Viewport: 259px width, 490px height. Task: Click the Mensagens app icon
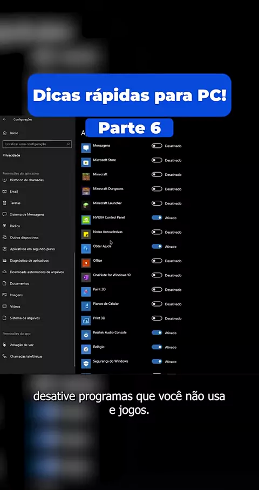[x=86, y=148]
